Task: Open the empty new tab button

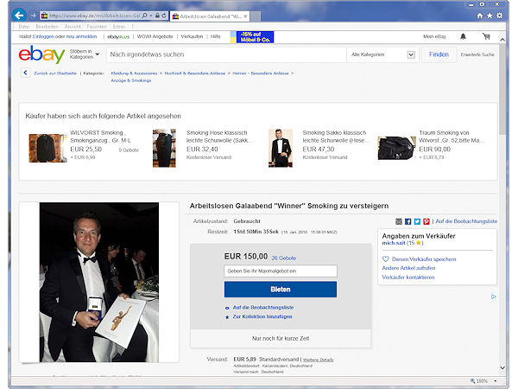Action: tap(256, 16)
